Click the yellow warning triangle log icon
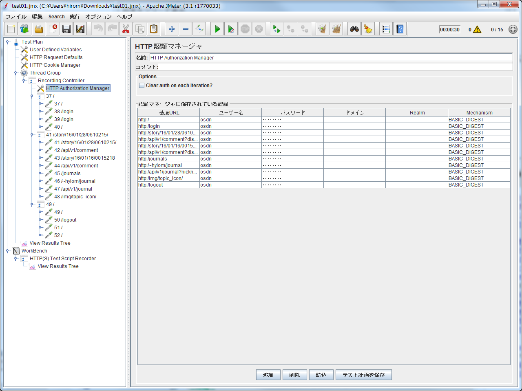The height and width of the screenshot is (391, 522). pyautogui.click(x=477, y=29)
